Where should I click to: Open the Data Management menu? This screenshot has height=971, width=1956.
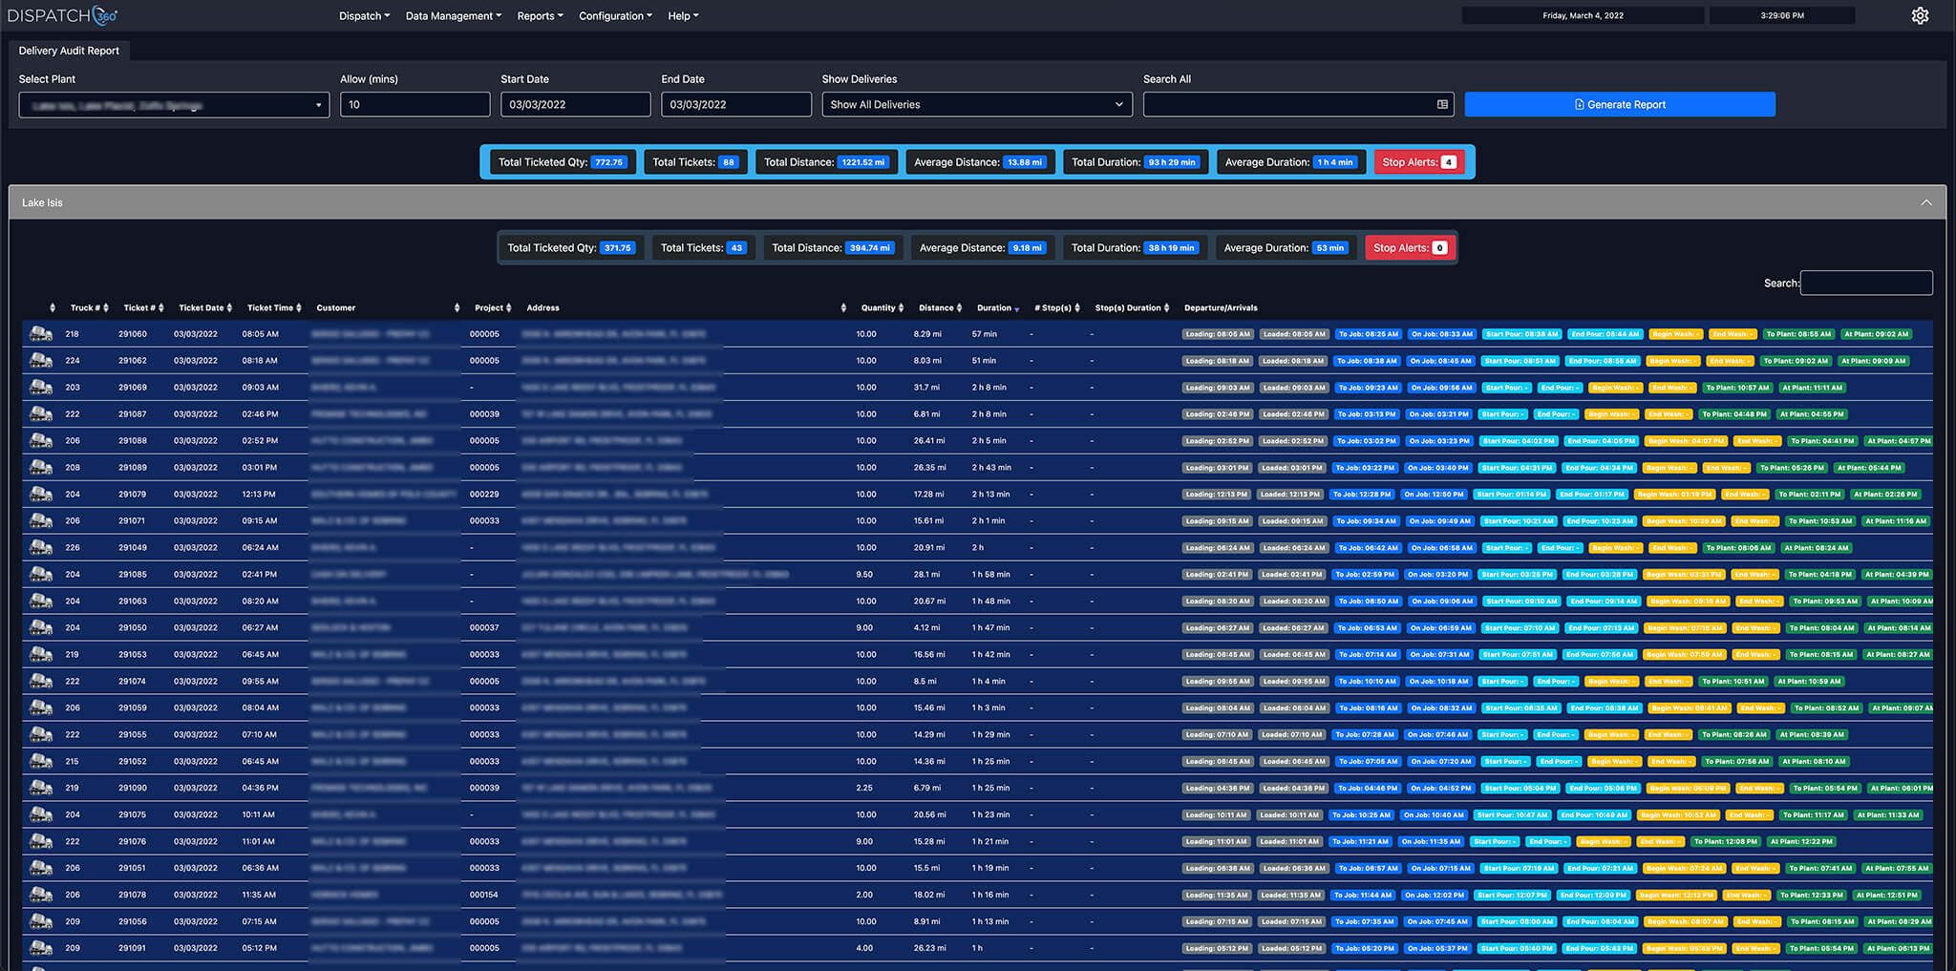click(453, 16)
